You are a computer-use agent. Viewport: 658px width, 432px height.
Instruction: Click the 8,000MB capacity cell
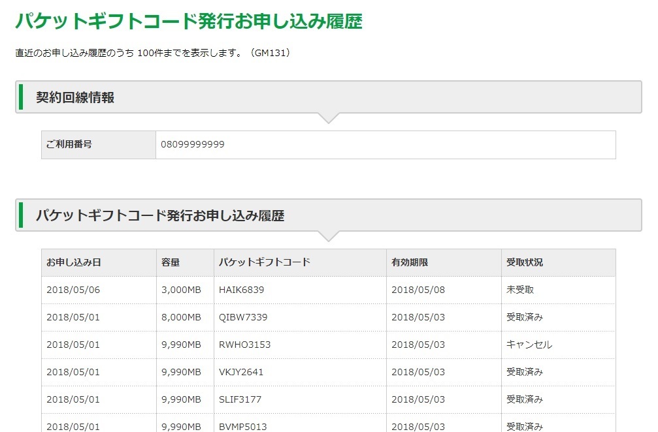point(181,317)
